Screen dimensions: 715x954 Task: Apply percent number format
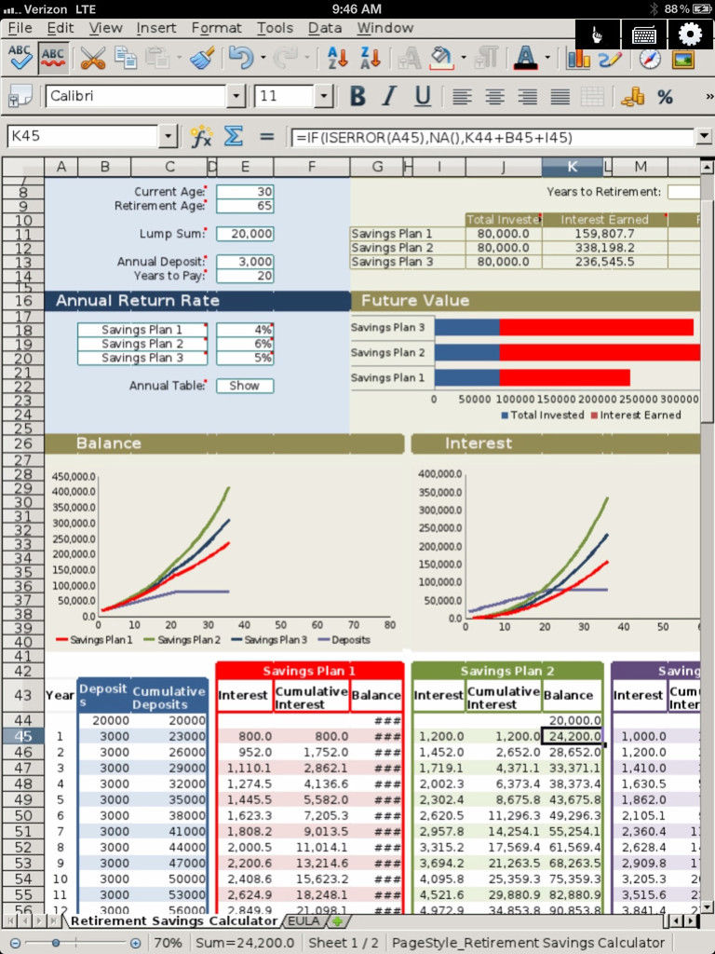[x=665, y=96]
